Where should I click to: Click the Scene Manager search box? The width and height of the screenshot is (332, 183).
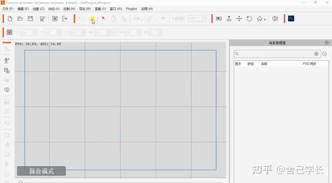point(277,54)
